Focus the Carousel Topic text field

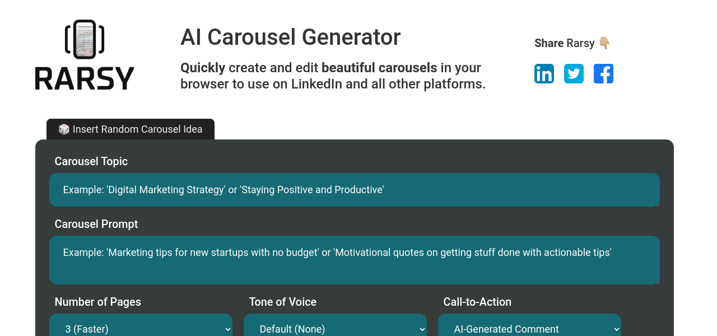[354, 190]
